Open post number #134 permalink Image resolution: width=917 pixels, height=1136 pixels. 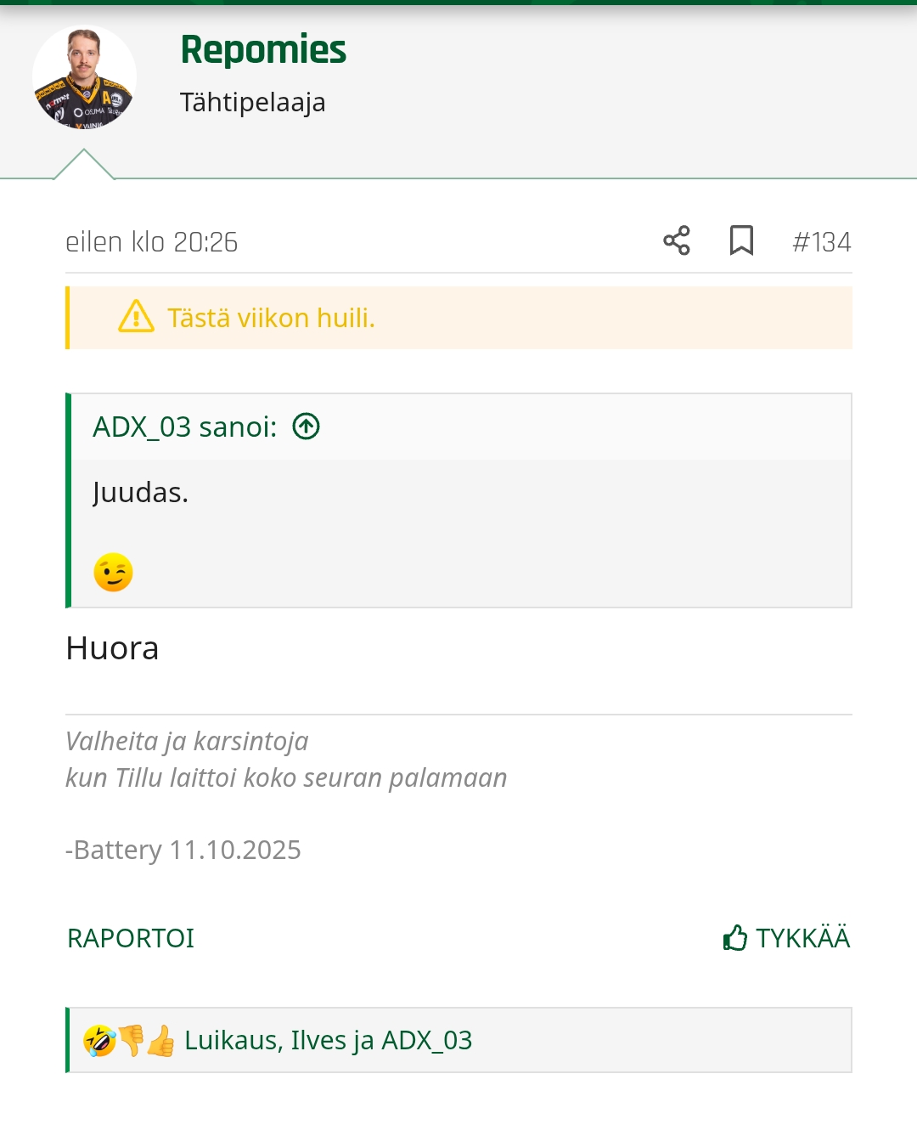tap(821, 242)
